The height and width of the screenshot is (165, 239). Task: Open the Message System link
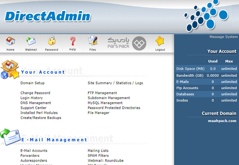pyautogui.click(x=223, y=37)
